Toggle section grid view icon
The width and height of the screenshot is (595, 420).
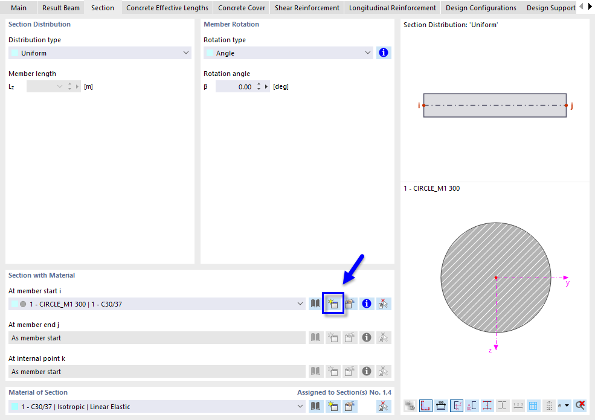tap(533, 406)
